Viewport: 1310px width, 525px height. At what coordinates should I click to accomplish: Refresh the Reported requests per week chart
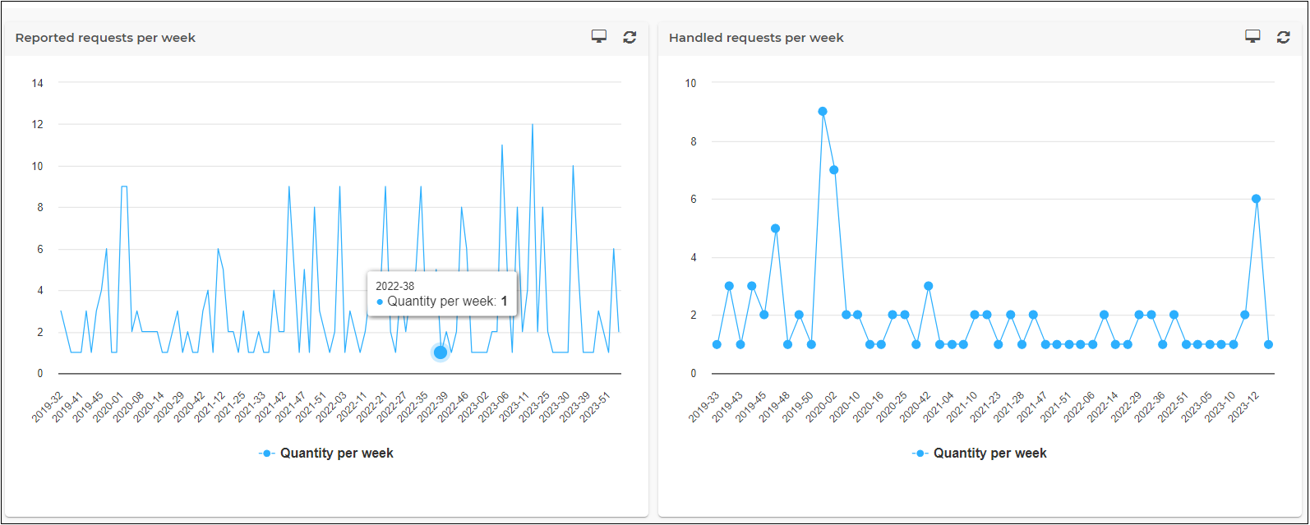coord(630,37)
